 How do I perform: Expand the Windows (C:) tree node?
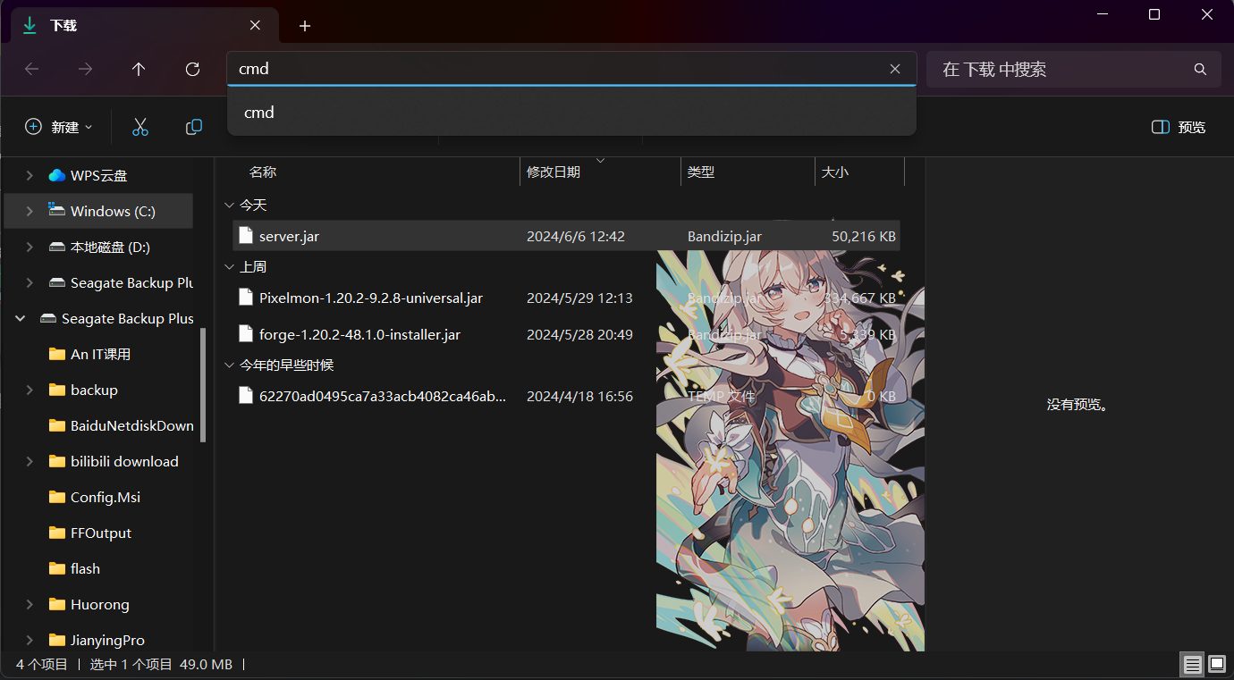30,211
